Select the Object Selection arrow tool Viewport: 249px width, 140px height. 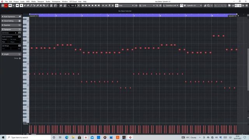(21, 5)
